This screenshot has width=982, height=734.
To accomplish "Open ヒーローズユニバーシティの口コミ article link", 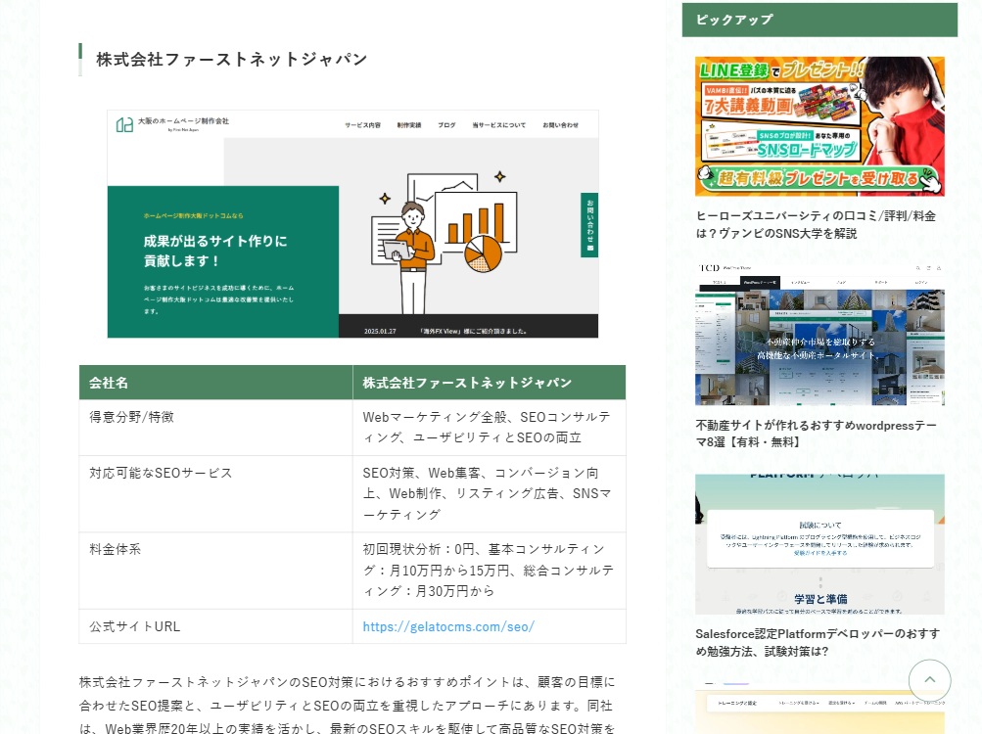I will 816,224.
